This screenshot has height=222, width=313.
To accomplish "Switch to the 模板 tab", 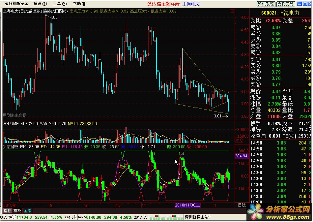I will (17, 210).
